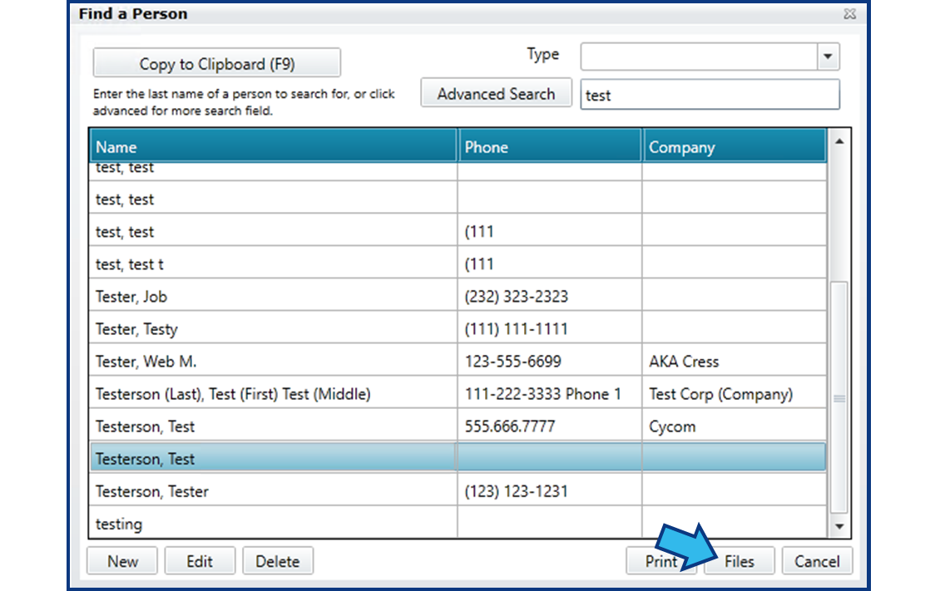
Task: Open Advanced Search
Action: 496,94
